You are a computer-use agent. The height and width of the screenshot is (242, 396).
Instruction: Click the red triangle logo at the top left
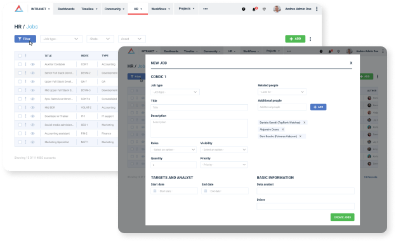(x=19, y=9)
